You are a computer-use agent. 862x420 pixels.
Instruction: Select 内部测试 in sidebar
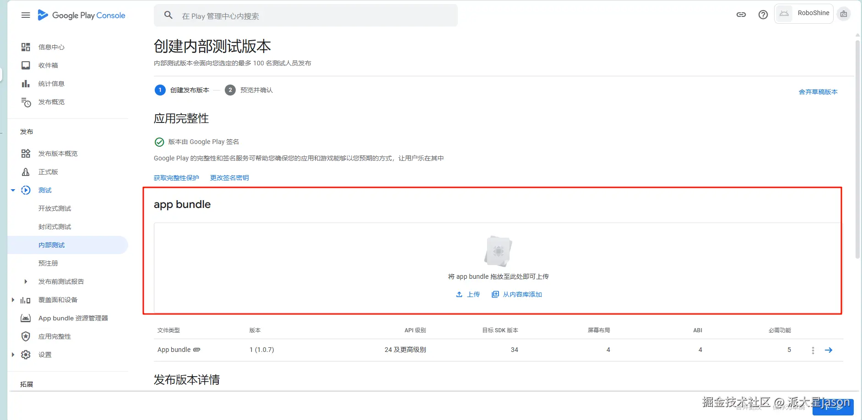(x=68, y=245)
